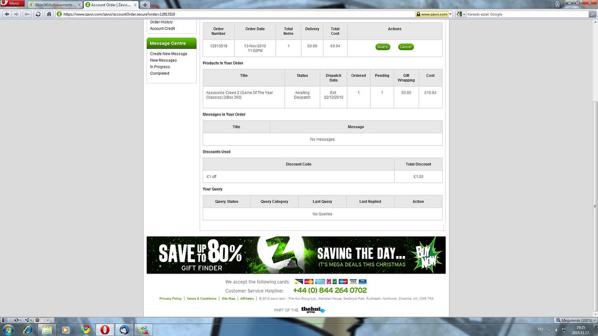Open Thunderbird mail from taskbar
This screenshot has height=336, width=598.
pos(124,330)
